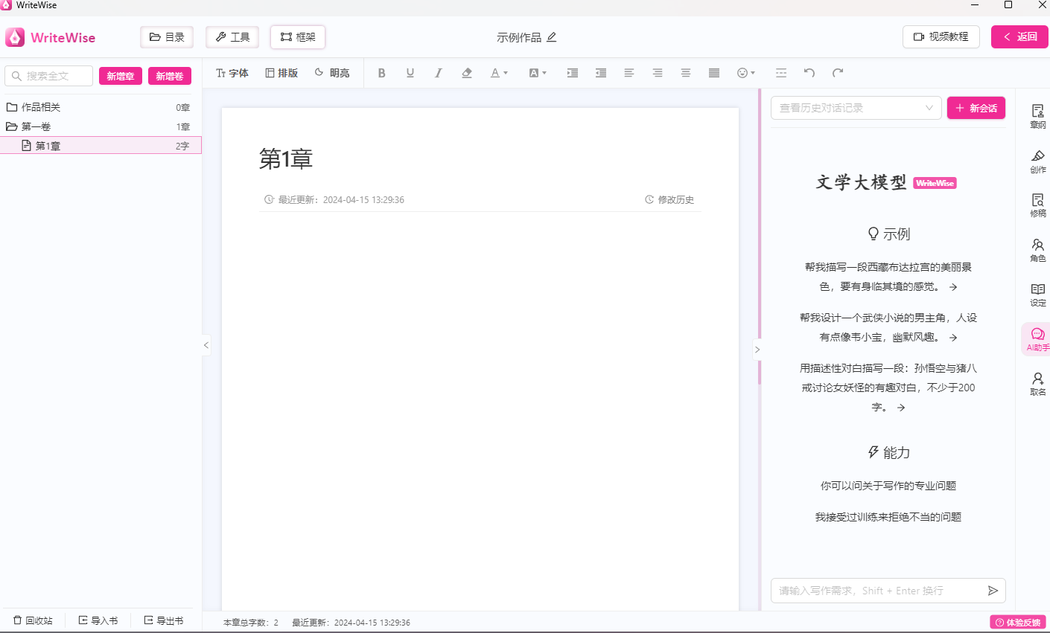Collapse the left sidebar panel
Image resolution: width=1050 pixels, height=633 pixels.
(206, 345)
